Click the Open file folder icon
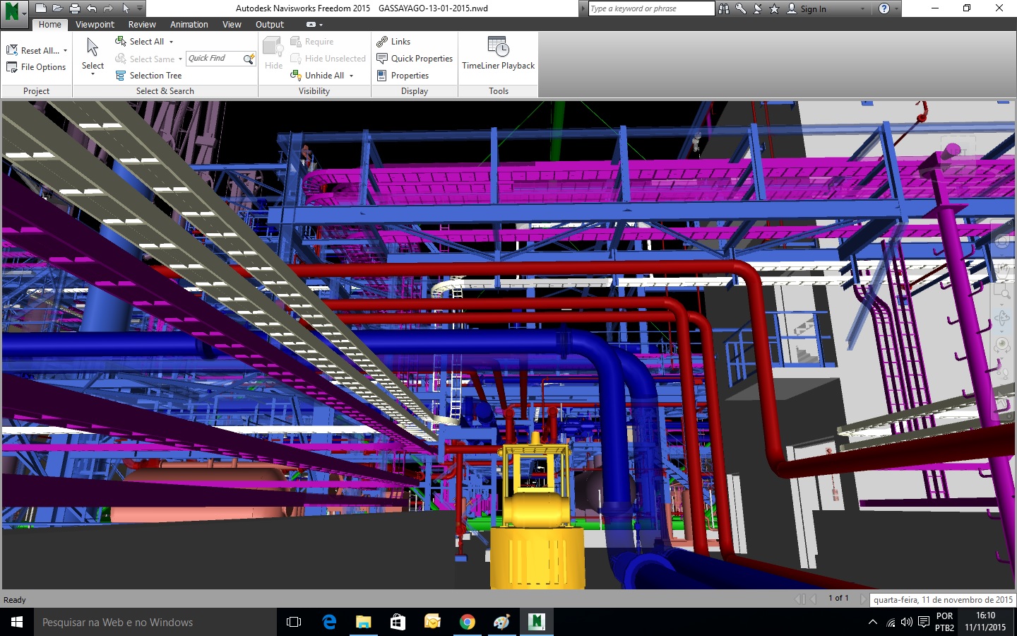 (58, 8)
